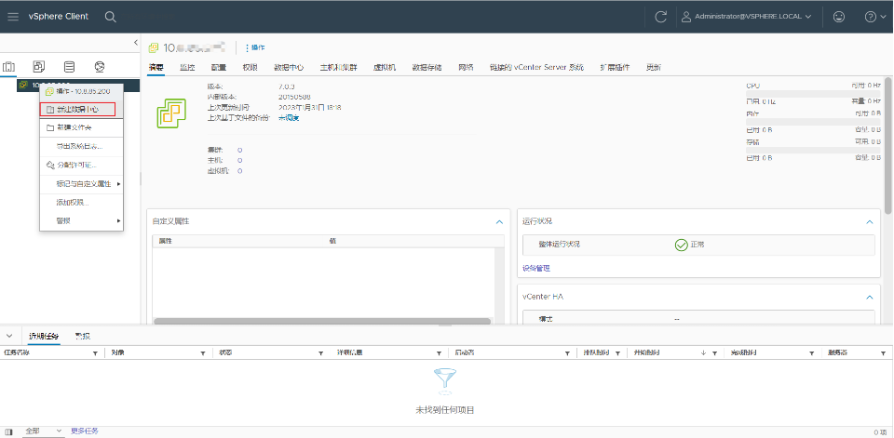Filter the 开始时间 column

(714, 353)
